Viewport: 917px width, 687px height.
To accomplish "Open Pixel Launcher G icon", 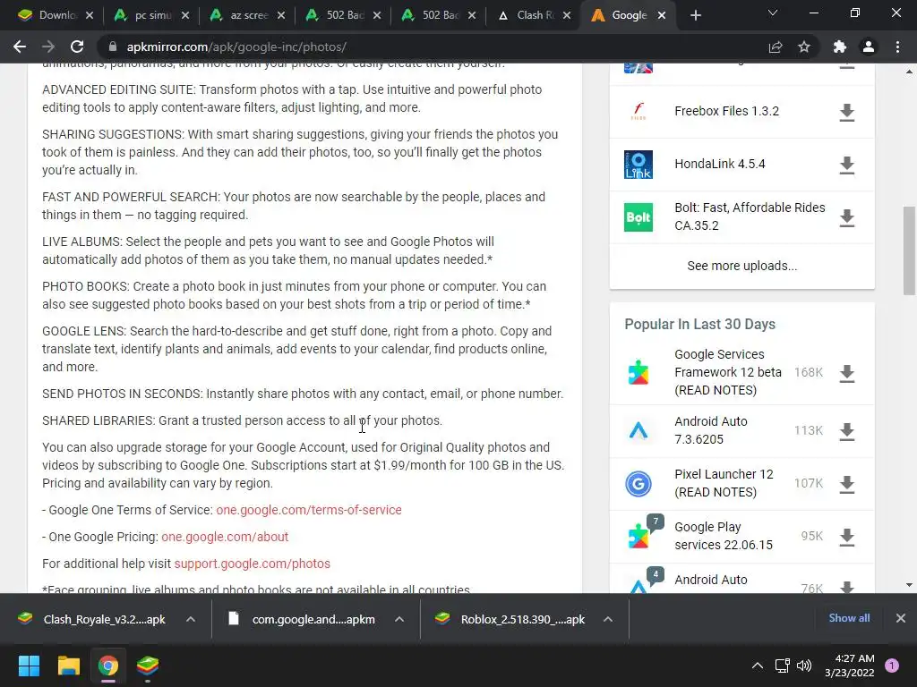I will coord(638,484).
